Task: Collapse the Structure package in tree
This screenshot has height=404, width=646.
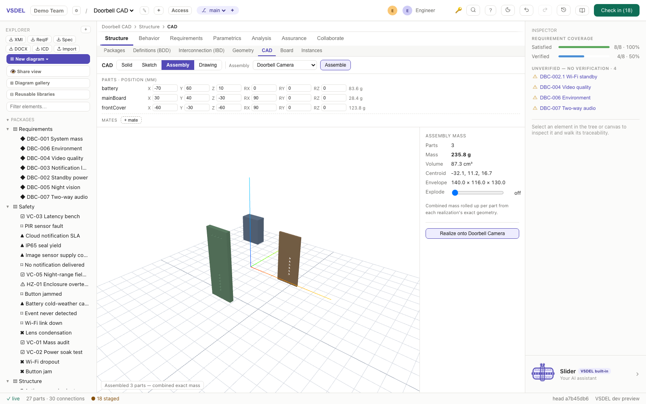Action: point(8,381)
